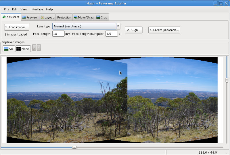230x155 pixels.
Task: Toggle visibility of image 0
Action: coord(34,48)
